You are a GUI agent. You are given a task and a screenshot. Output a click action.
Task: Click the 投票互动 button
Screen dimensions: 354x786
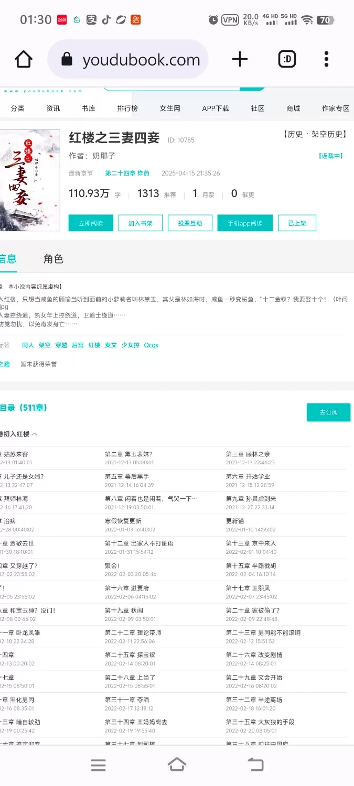point(190,223)
